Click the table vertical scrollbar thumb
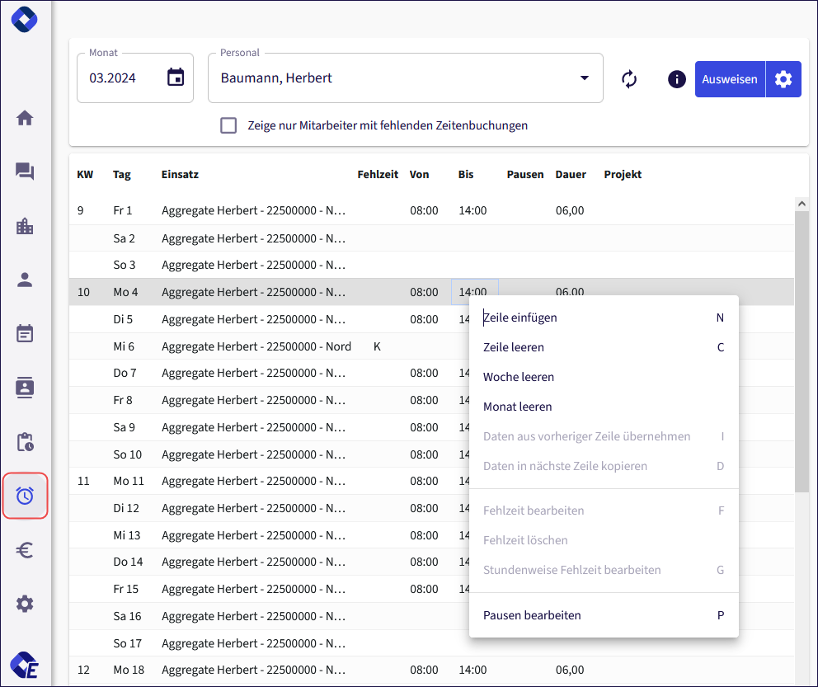This screenshot has height=687, width=818. pos(802,351)
